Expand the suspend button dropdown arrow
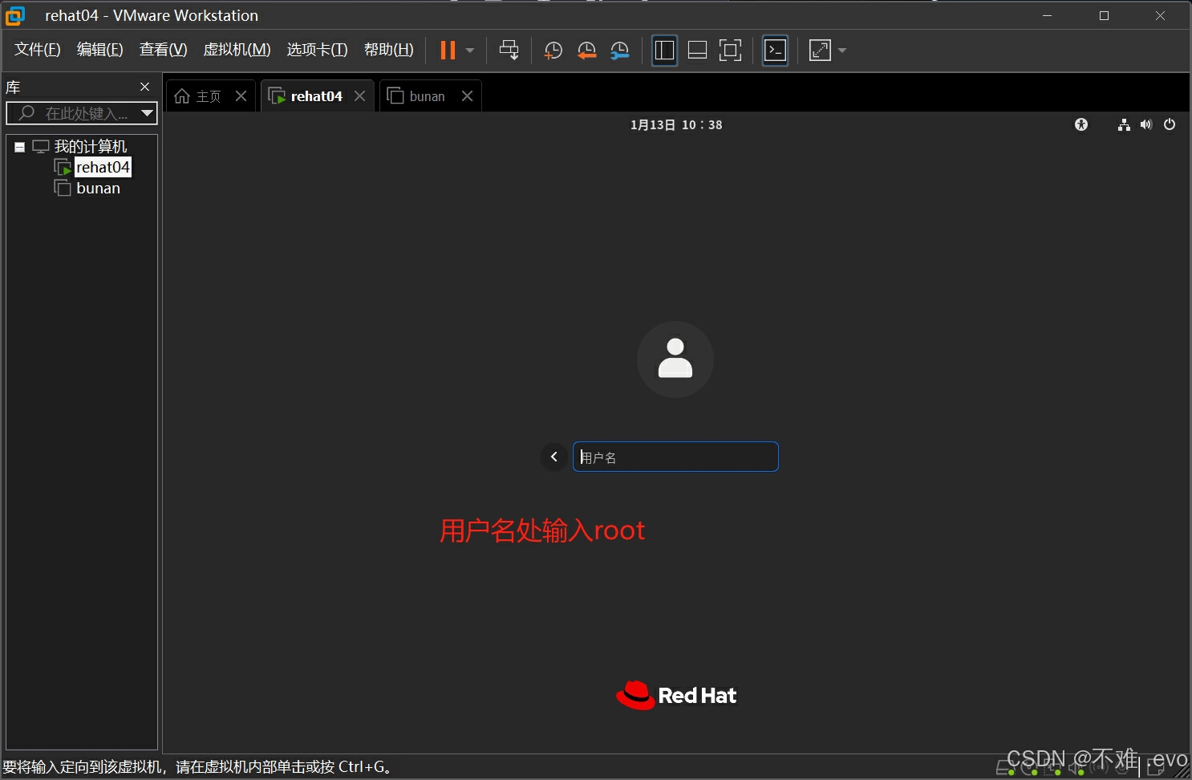 [x=468, y=50]
